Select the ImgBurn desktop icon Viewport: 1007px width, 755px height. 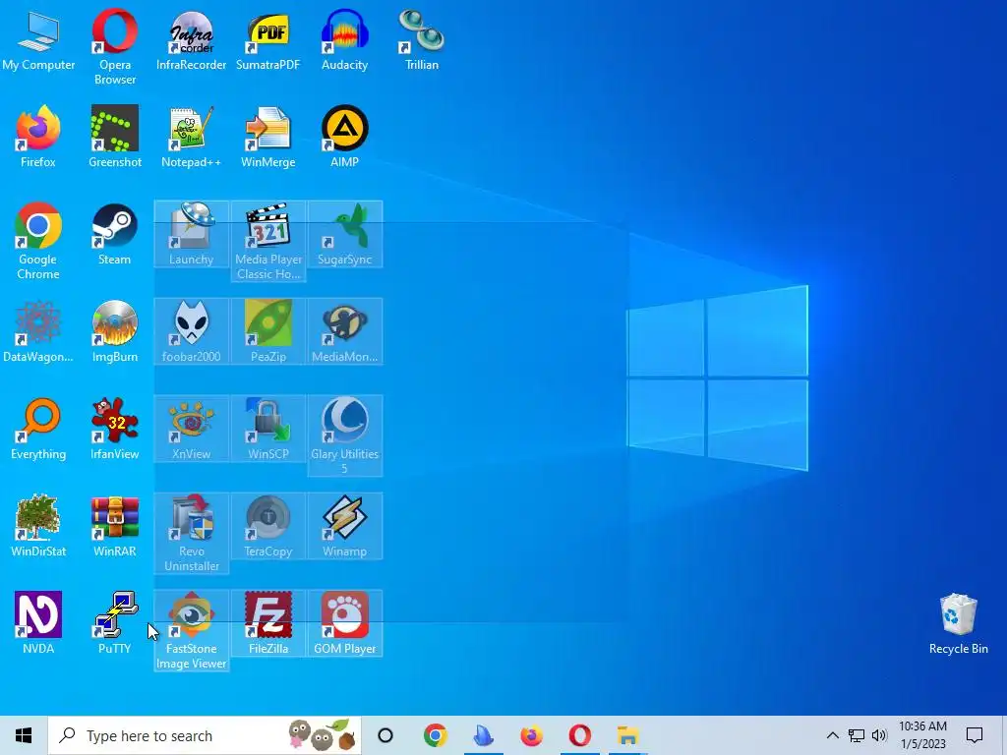tap(115, 331)
